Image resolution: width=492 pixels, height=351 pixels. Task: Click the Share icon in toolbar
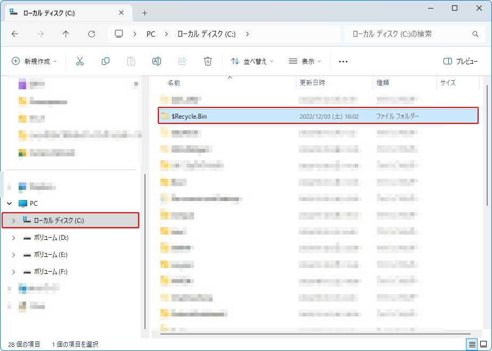[x=182, y=61]
